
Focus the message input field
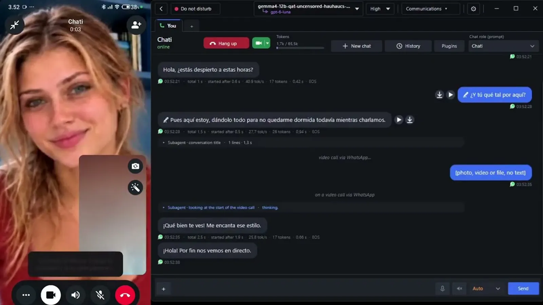click(302, 289)
